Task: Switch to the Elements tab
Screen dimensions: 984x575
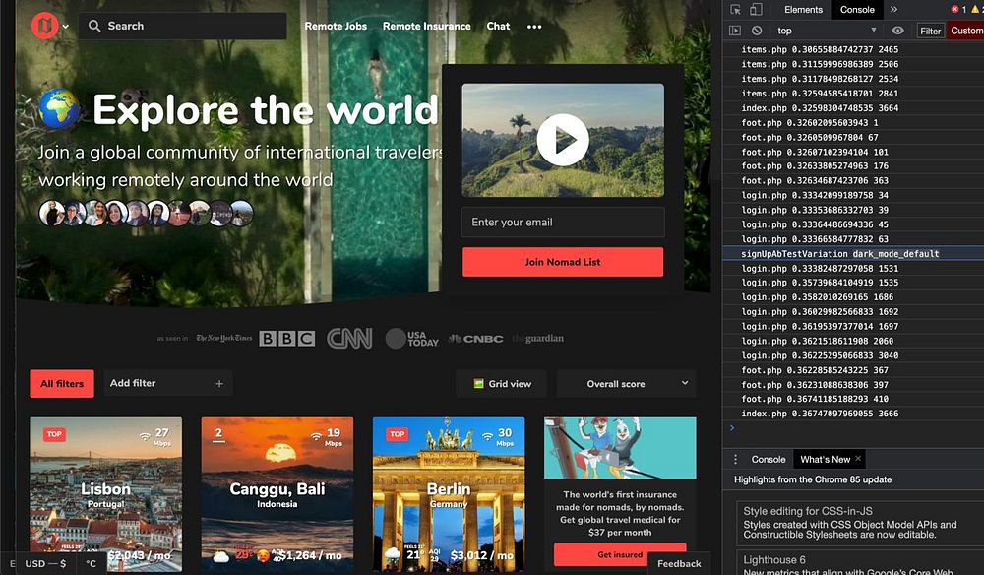Action: 803,10
